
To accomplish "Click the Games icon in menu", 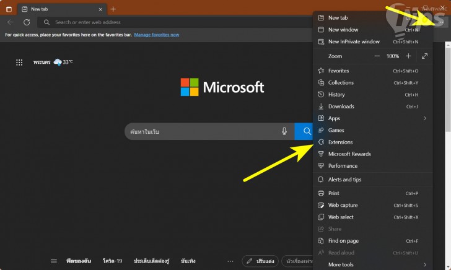I will (x=321, y=130).
